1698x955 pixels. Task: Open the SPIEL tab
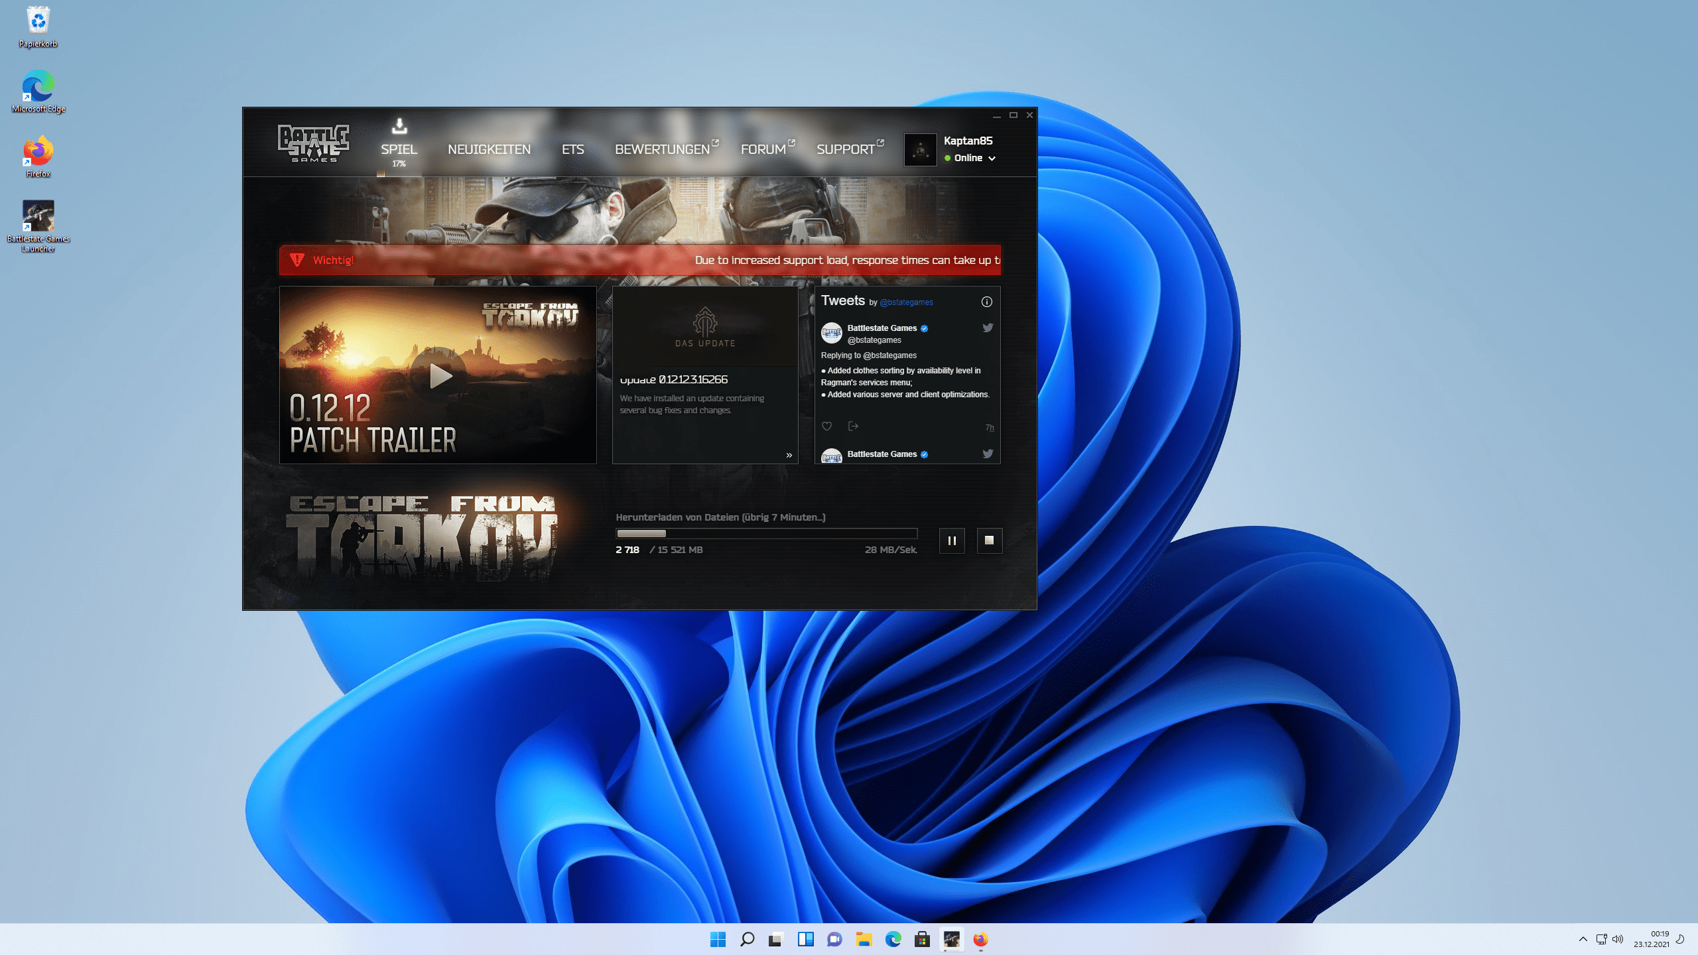[x=399, y=149]
